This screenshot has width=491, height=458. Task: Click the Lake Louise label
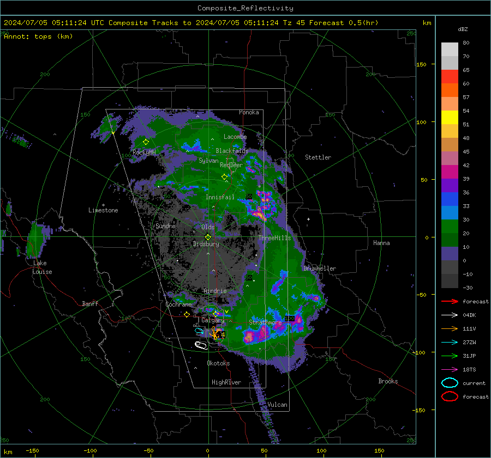[x=42, y=267]
